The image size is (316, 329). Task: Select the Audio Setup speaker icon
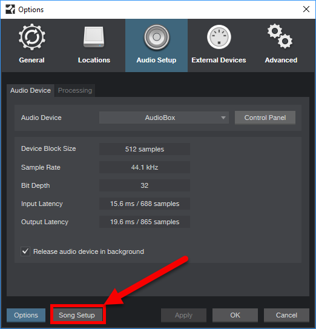click(x=156, y=38)
